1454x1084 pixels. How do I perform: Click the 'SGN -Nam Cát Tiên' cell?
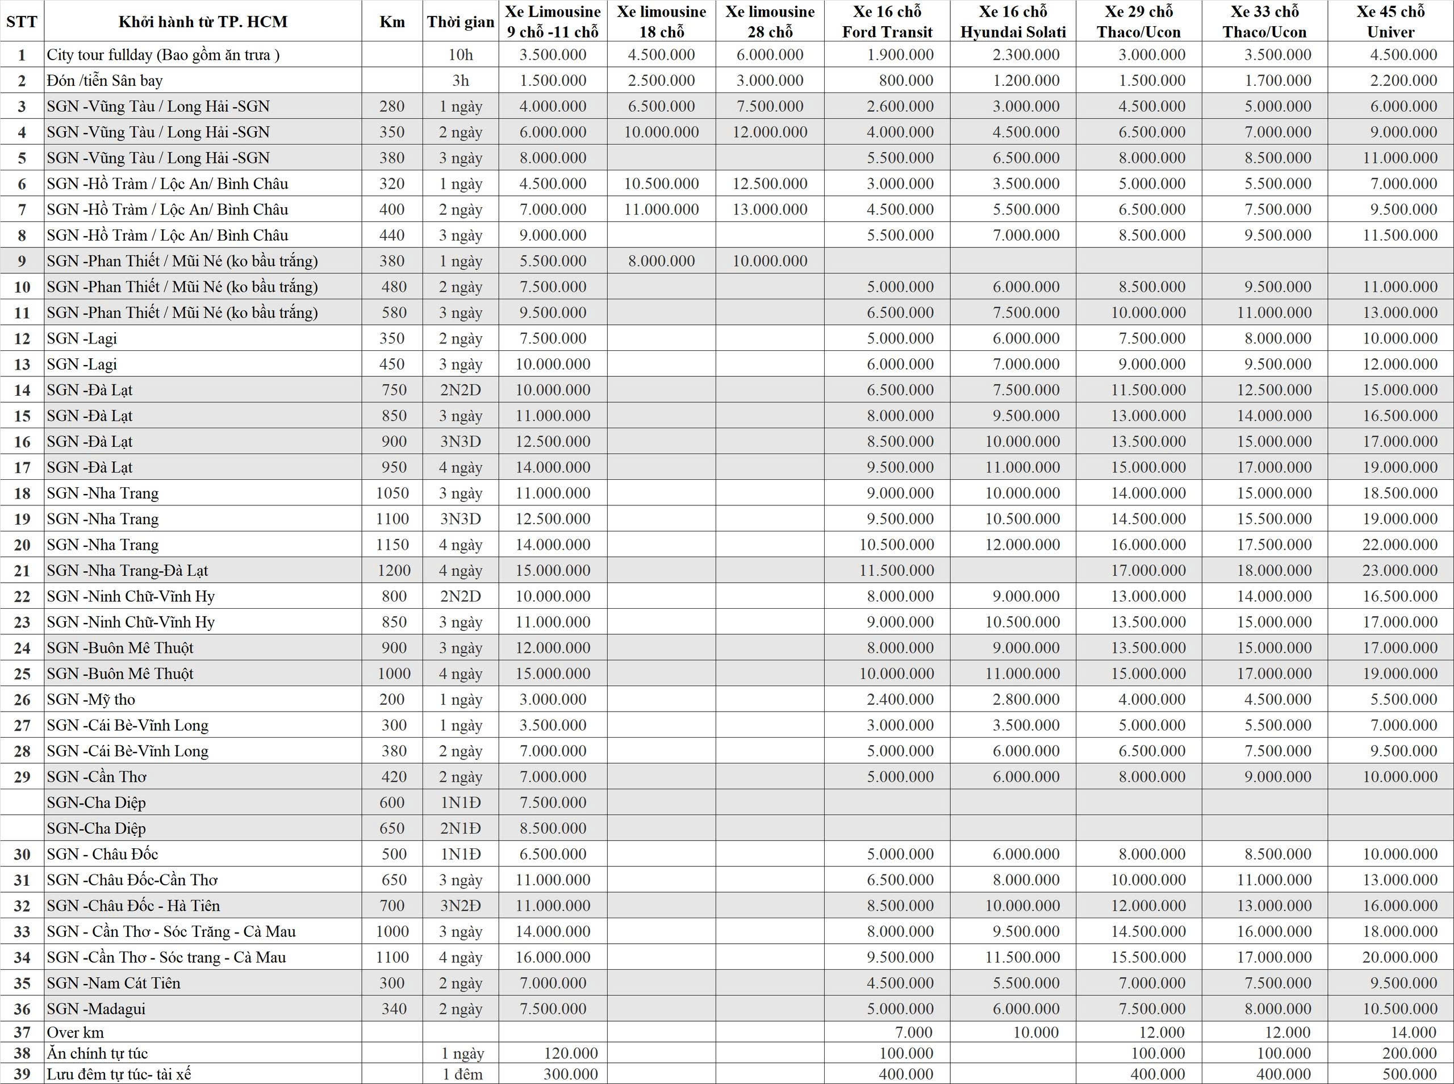pos(114,983)
